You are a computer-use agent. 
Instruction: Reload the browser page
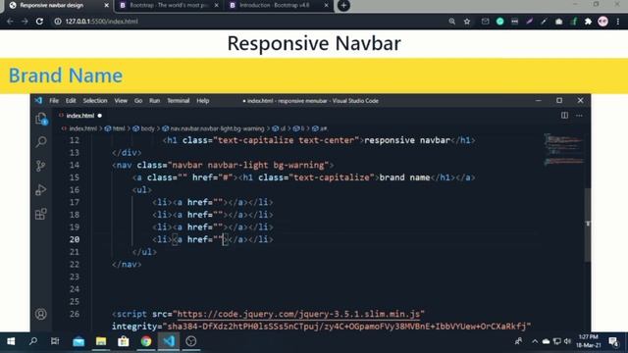tap(39, 22)
